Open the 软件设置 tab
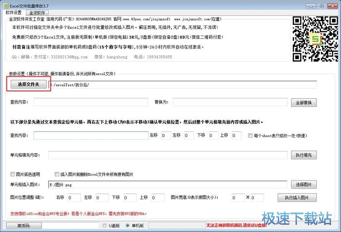 (13, 13)
